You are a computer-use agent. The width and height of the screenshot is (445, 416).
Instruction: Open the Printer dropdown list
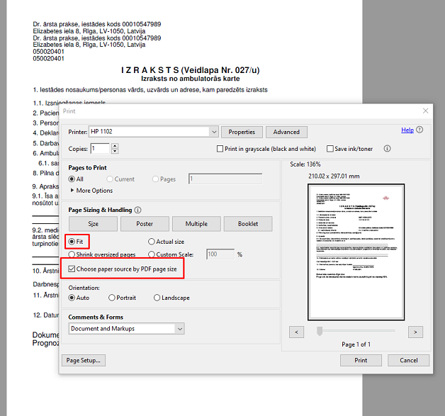213,132
